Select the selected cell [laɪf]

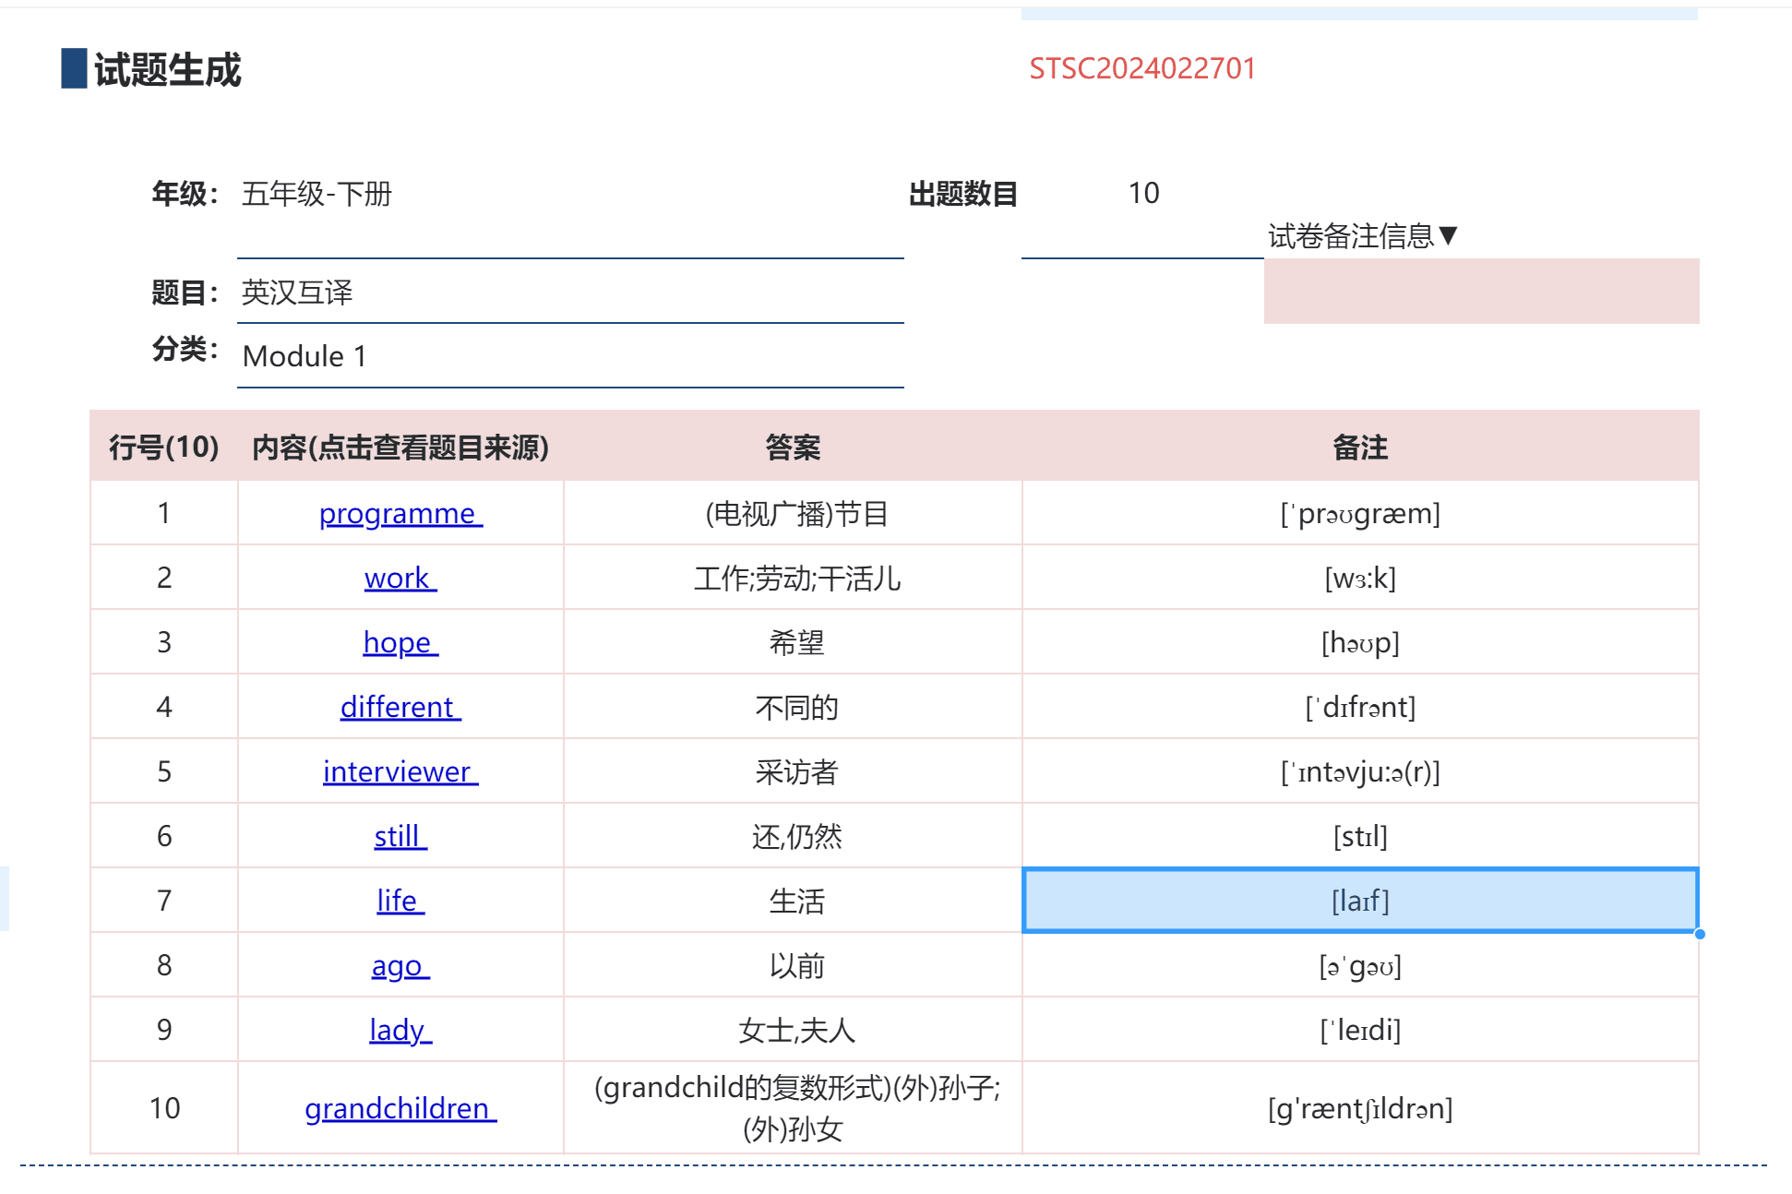1360,901
